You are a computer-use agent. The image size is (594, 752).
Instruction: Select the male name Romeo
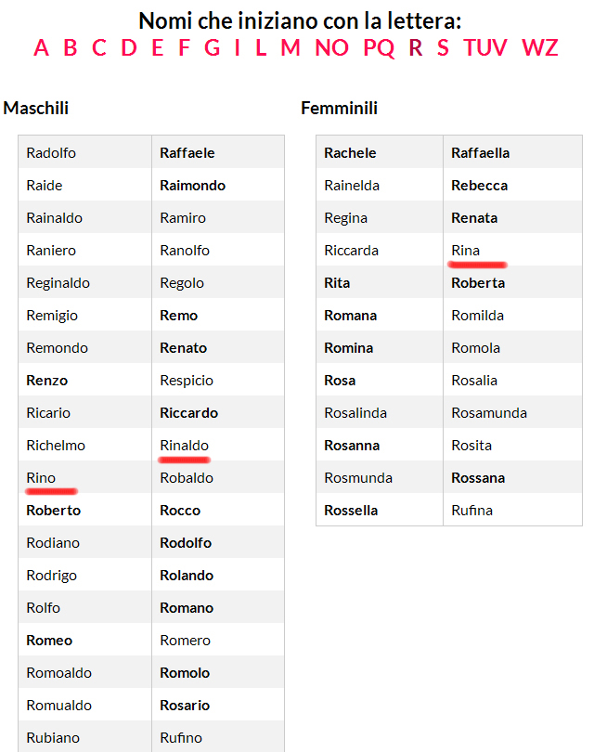49,641
